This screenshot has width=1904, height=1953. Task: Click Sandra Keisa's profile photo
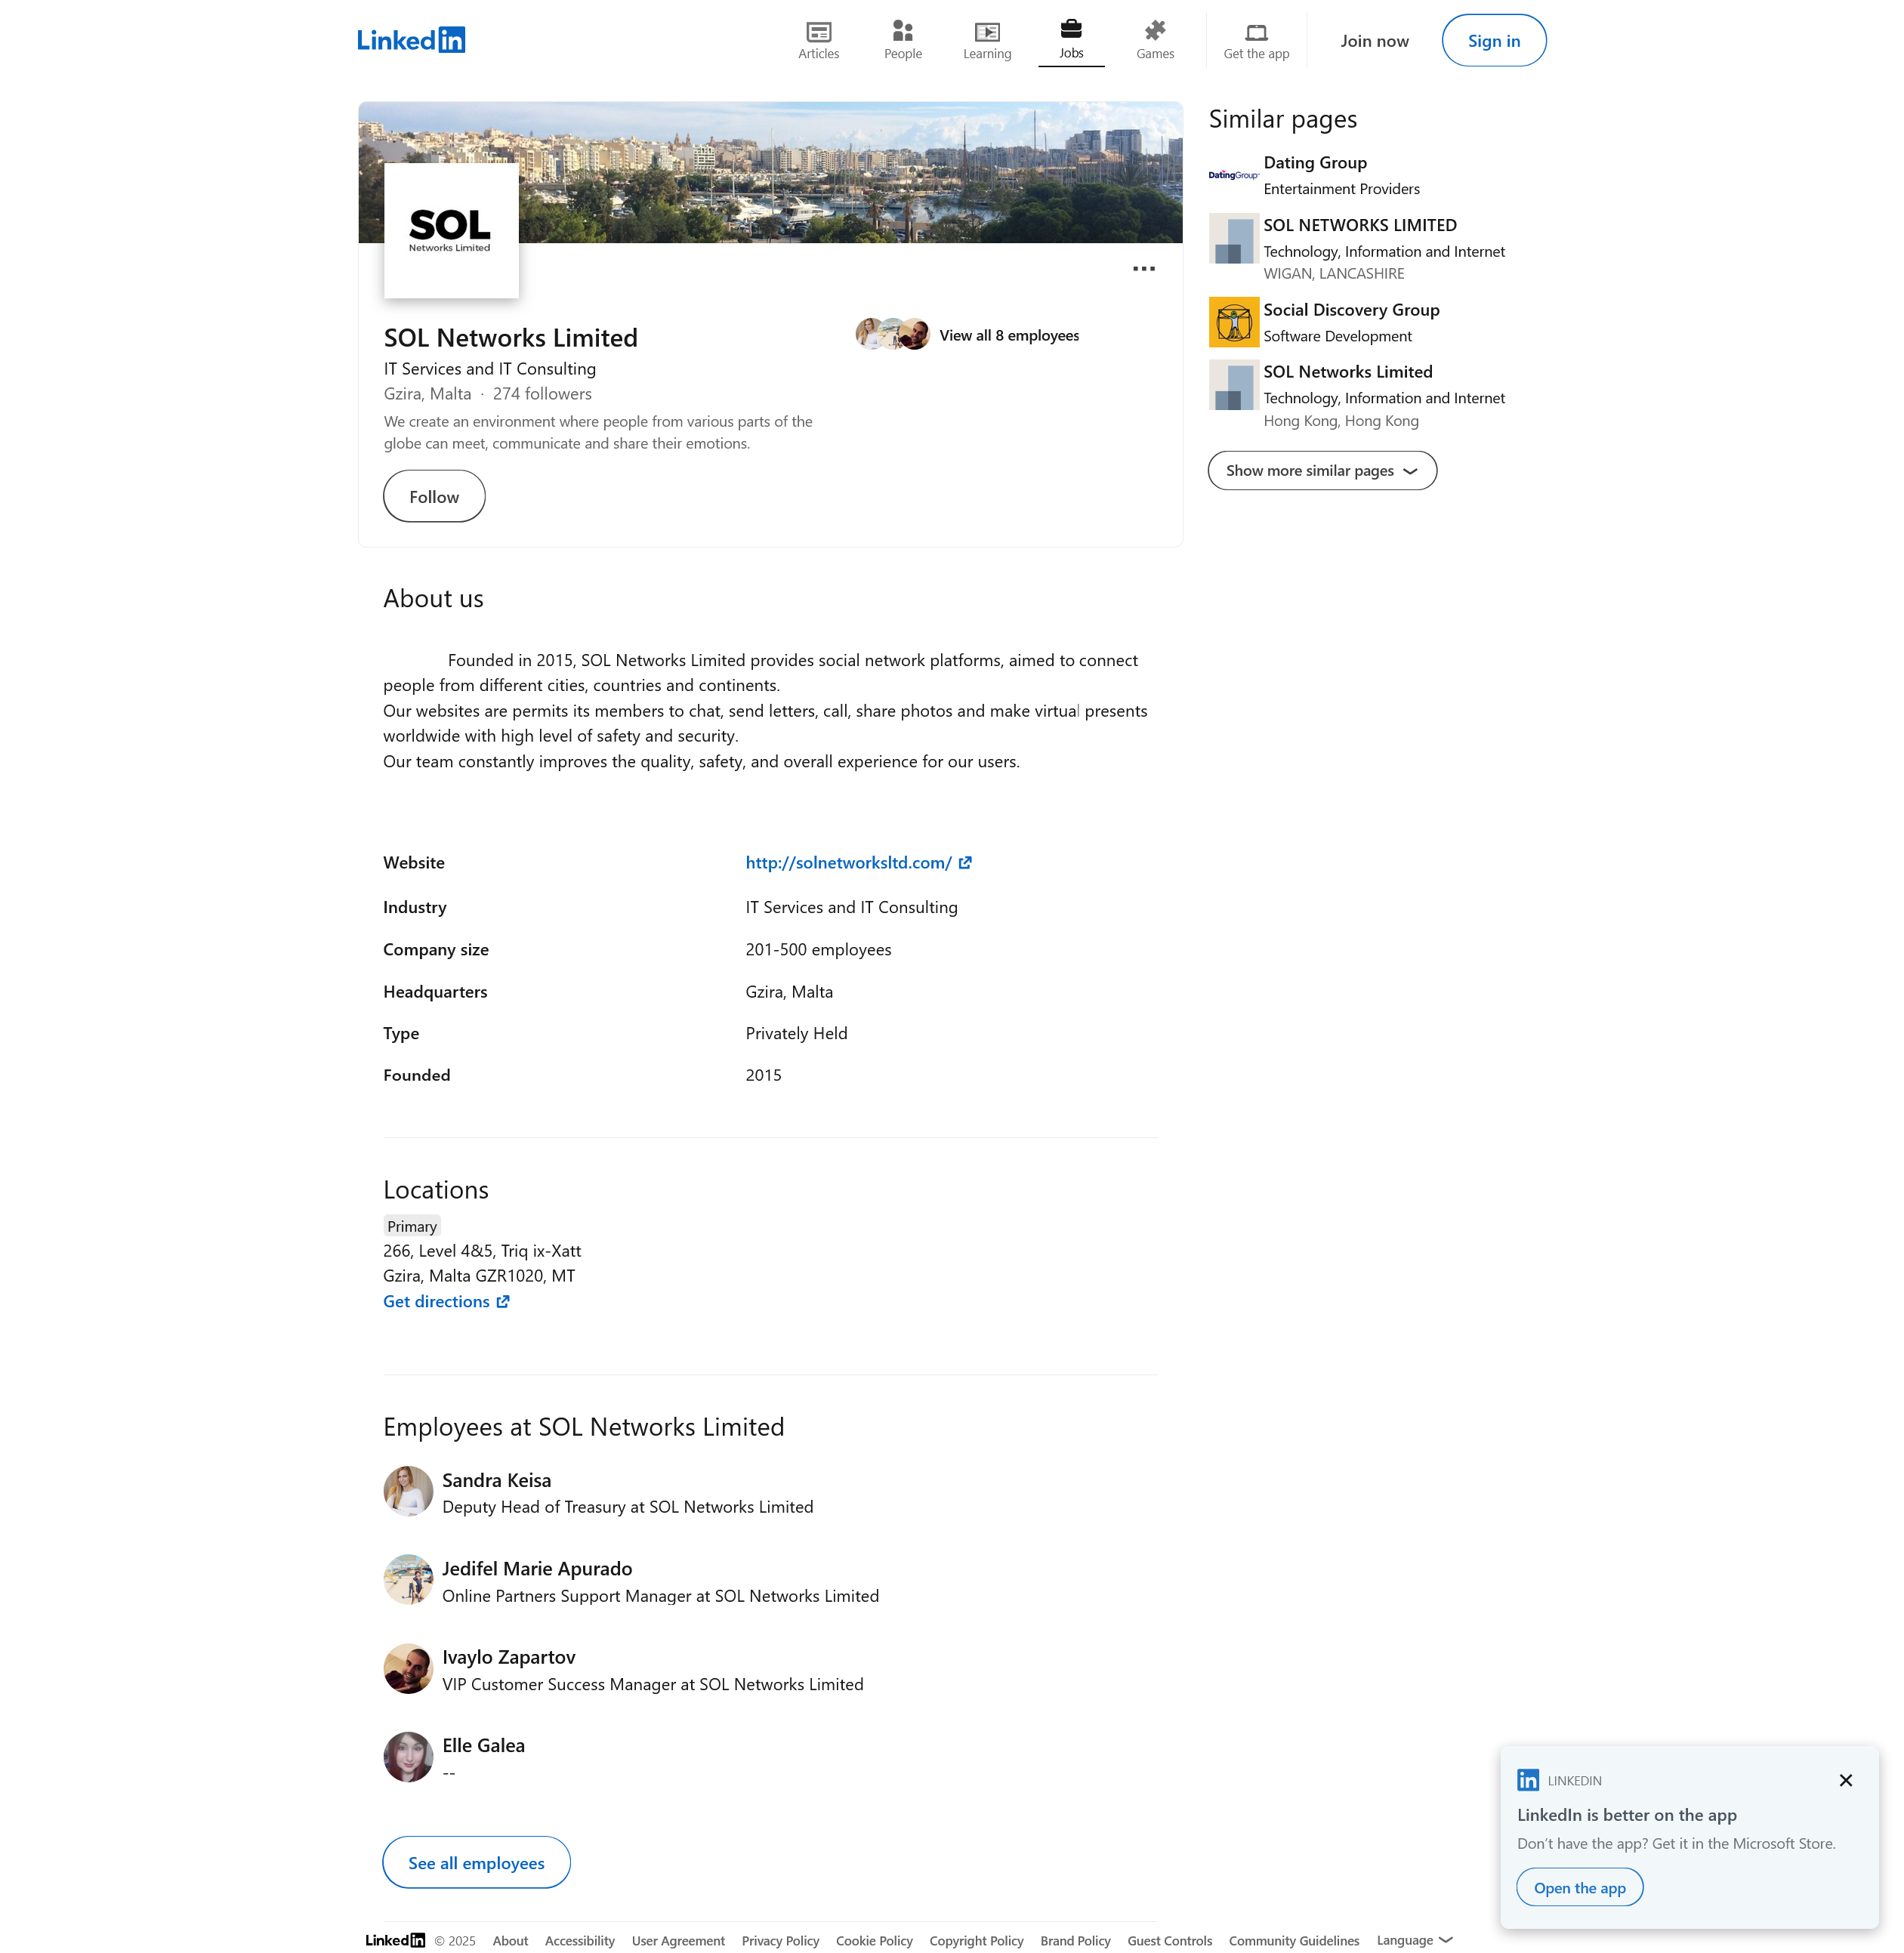coord(408,1492)
